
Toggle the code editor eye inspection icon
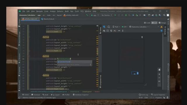coord(97,26)
